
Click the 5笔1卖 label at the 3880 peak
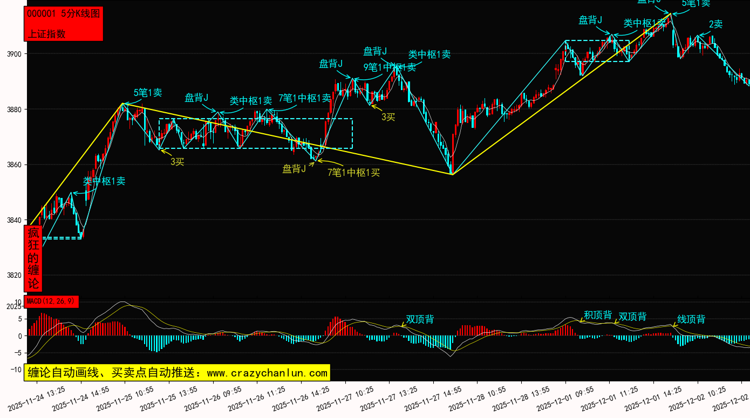pyautogui.click(x=148, y=93)
